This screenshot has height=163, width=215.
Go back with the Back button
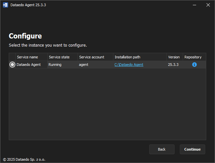pyautogui.click(x=162, y=149)
